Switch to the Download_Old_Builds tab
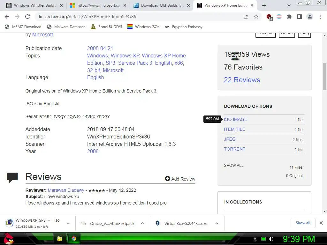The width and height of the screenshot is (327, 245). tap(162, 5)
